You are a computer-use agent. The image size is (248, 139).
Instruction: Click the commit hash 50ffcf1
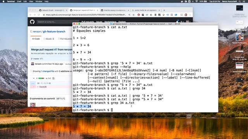[61, 99]
